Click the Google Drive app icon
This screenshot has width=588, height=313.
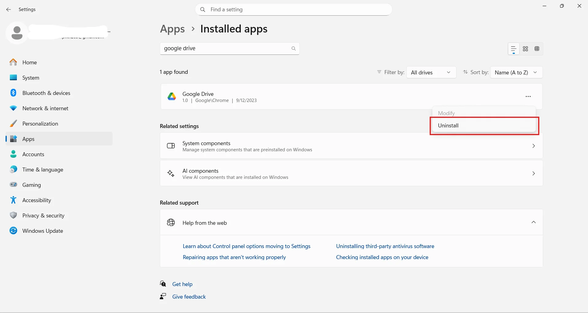click(x=172, y=97)
